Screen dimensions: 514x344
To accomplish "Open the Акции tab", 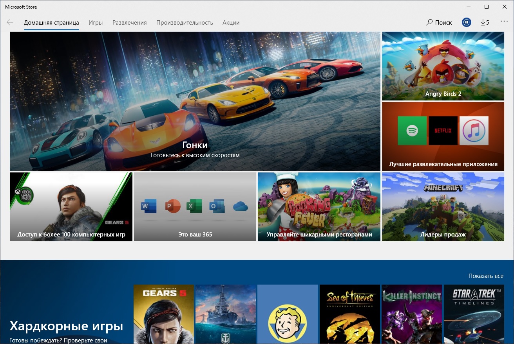I will click(231, 23).
